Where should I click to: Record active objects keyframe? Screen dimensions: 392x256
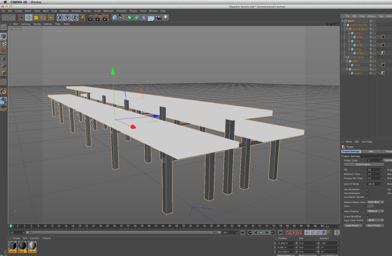coord(288,233)
